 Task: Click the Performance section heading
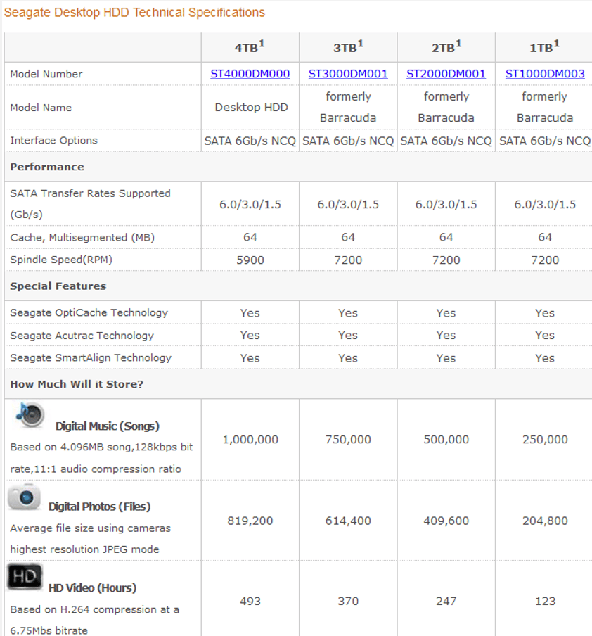[x=47, y=167]
